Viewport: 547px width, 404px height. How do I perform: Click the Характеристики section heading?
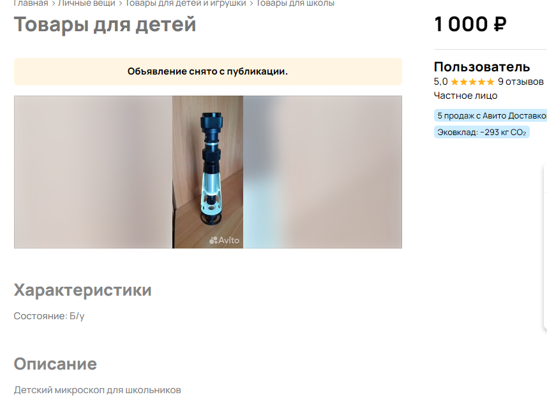pos(83,290)
